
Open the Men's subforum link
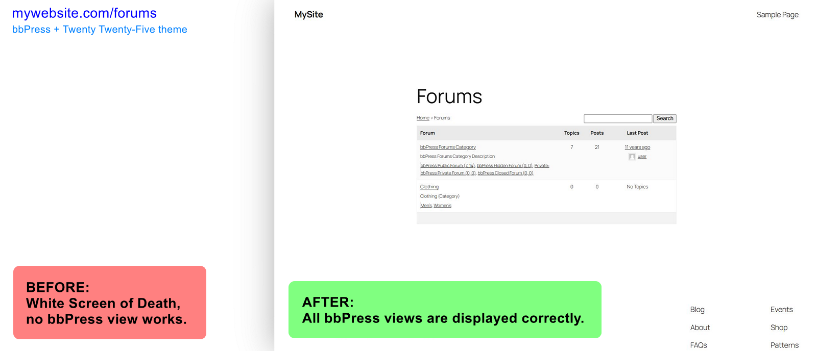(426, 206)
